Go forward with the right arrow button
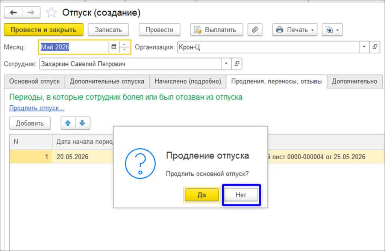The image size is (385, 251). 31,12
